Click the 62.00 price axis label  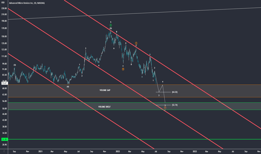[4, 95]
